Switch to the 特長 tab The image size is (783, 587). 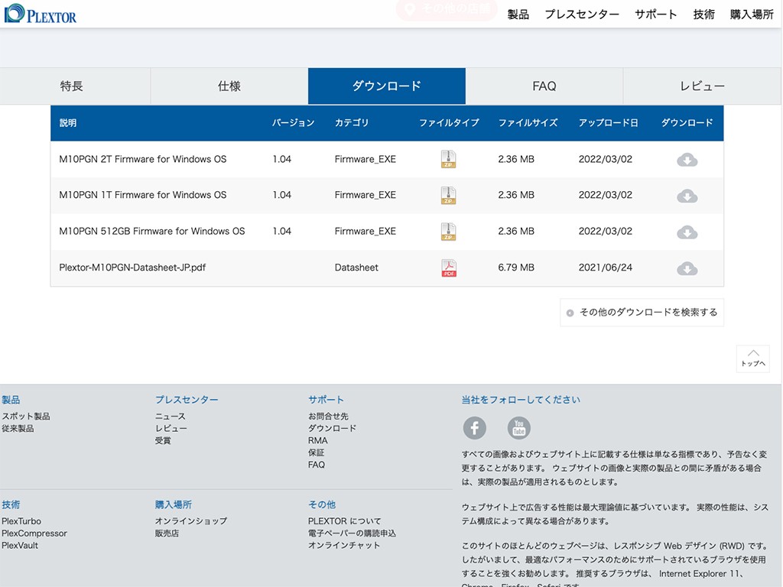72,86
